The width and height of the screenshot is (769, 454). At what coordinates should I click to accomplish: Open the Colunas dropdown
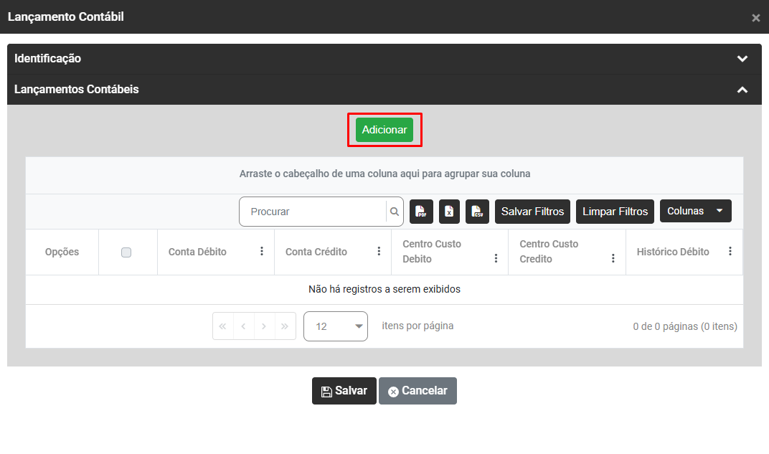click(x=695, y=211)
